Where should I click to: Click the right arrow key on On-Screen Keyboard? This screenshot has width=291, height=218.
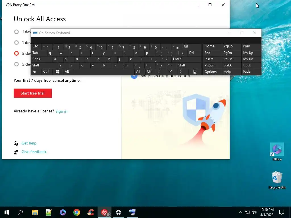tap(180, 72)
